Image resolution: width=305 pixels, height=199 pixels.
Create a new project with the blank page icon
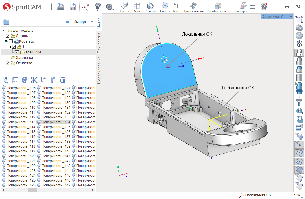(49, 6)
